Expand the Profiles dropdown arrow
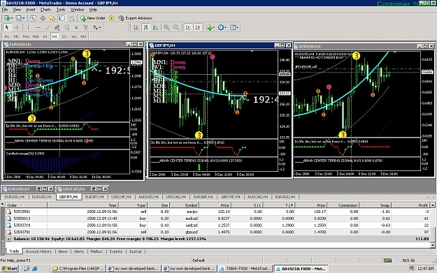This screenshot has height=273, width=437. click(24, 18)
